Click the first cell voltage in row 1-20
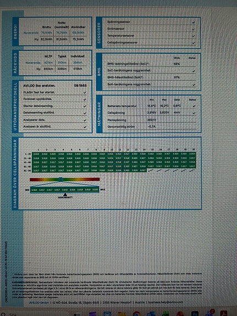This screenshot has width=237, height=316. [x=36, y=154]
